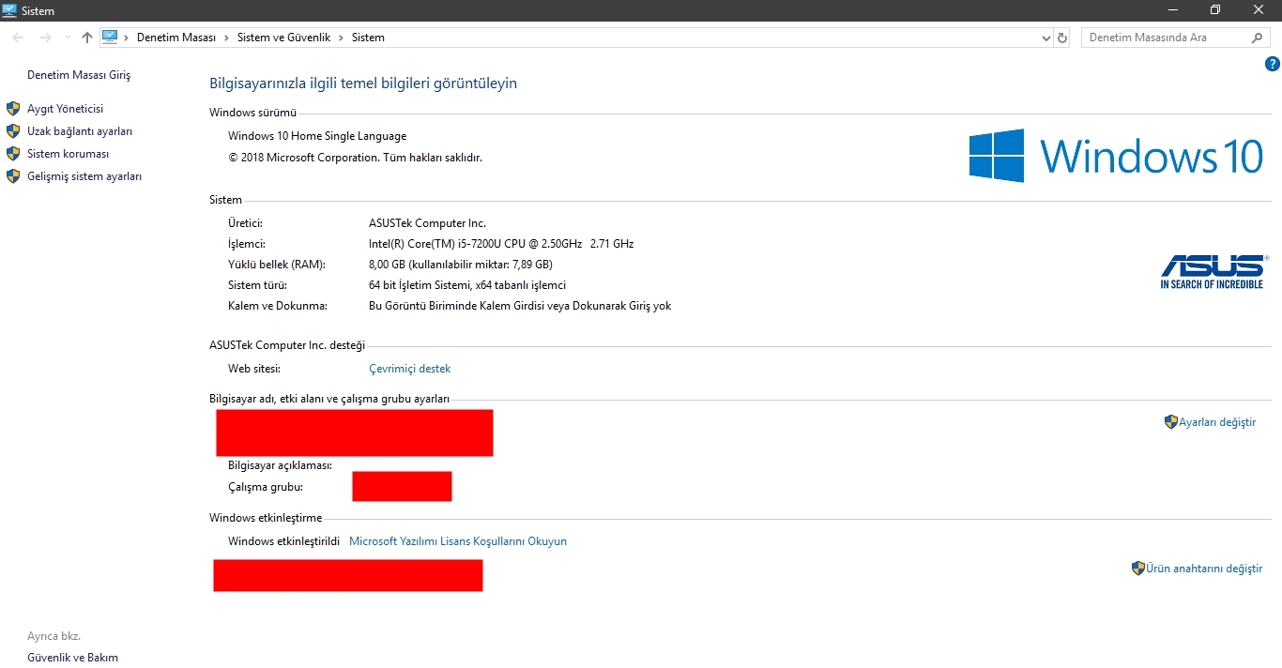Minimize the Sistem window

pyautogui.click(x=1172, y=10)
